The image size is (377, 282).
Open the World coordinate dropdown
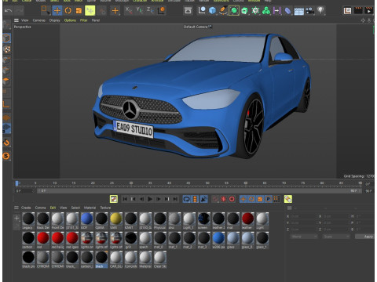pos(304,237)
